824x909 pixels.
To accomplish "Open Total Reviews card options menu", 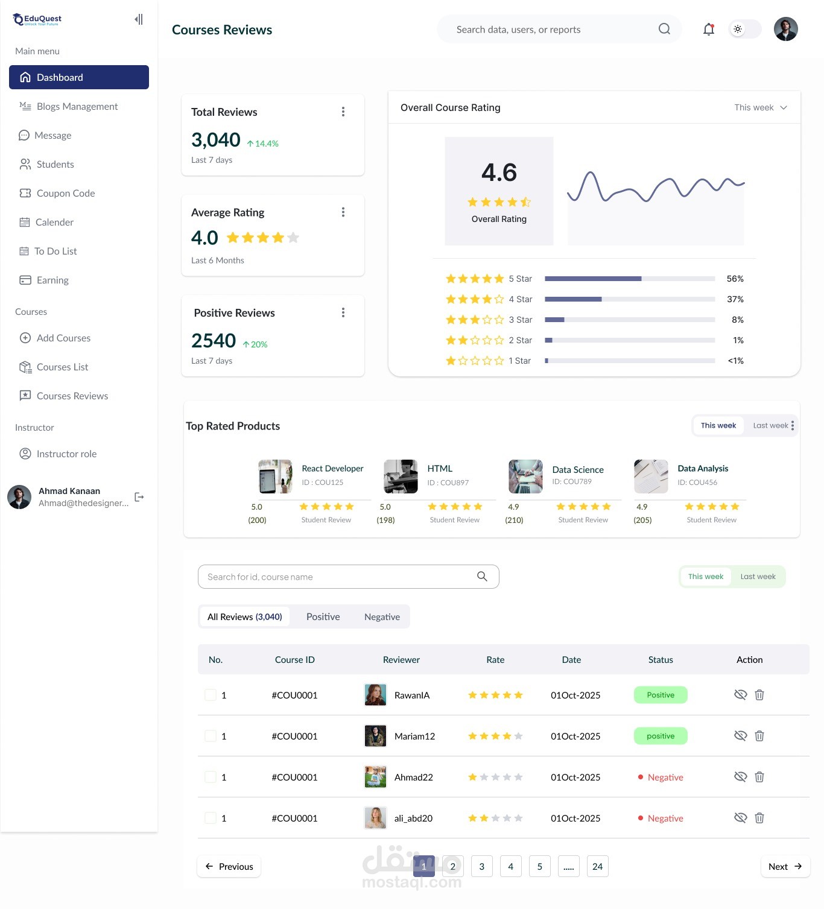I will click(x=343, y=112).
